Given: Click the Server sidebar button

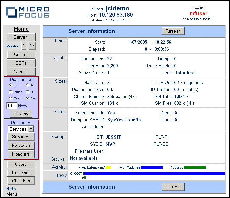Looking at the screenshot, I should 21,37.
